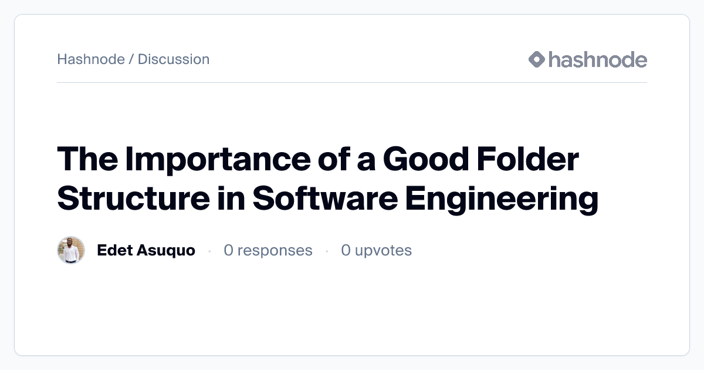Click the author's profile avatar photo
Screen dimensions: 704x370
point(71,251)
